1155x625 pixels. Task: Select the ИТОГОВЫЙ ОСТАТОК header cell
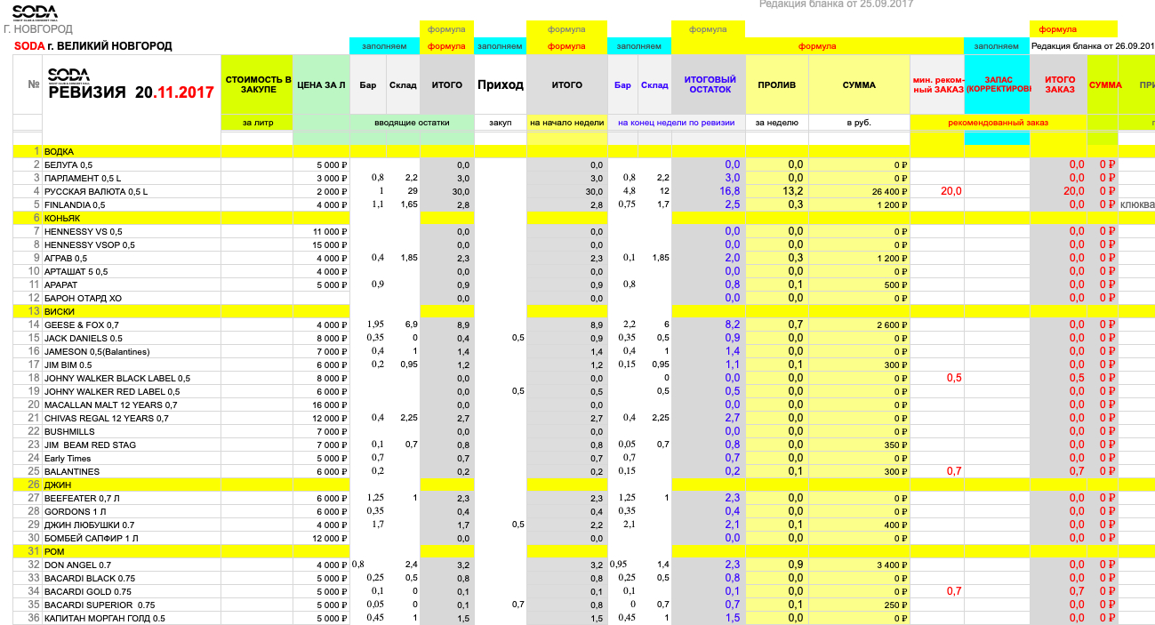pos(710,84)
